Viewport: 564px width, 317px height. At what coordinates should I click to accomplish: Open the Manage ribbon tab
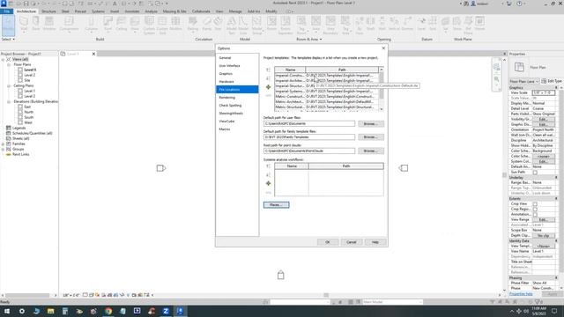click(235, 11)
